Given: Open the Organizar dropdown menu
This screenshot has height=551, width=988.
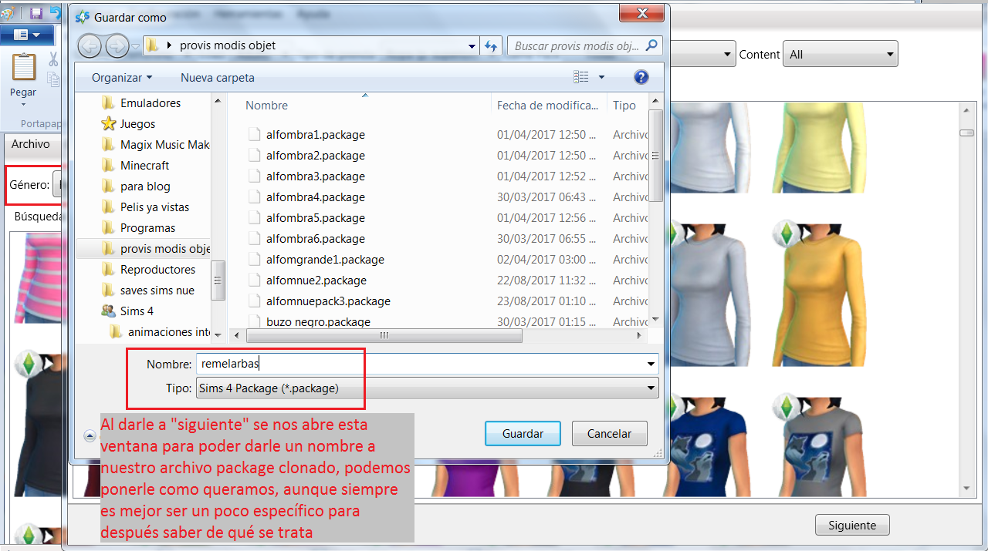Looking at the screenshot, I should [121, 77].
